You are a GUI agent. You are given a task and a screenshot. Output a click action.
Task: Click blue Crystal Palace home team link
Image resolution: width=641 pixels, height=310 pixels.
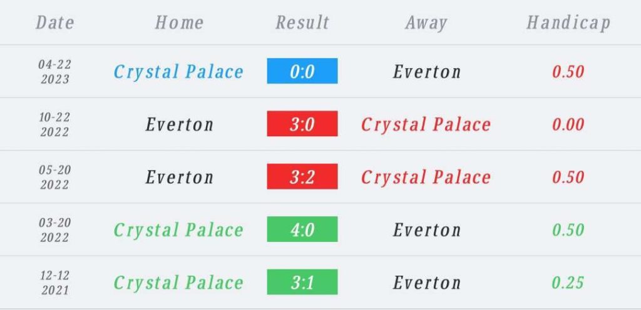(178, 72)
